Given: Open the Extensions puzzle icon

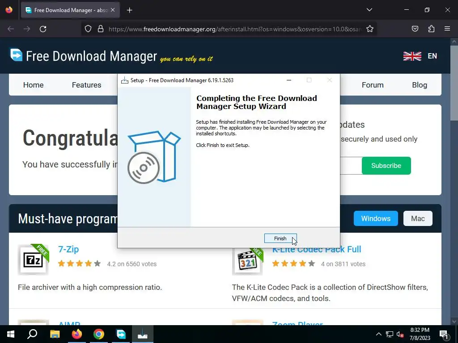Looking at the screenshot, I should pos(431,29).
